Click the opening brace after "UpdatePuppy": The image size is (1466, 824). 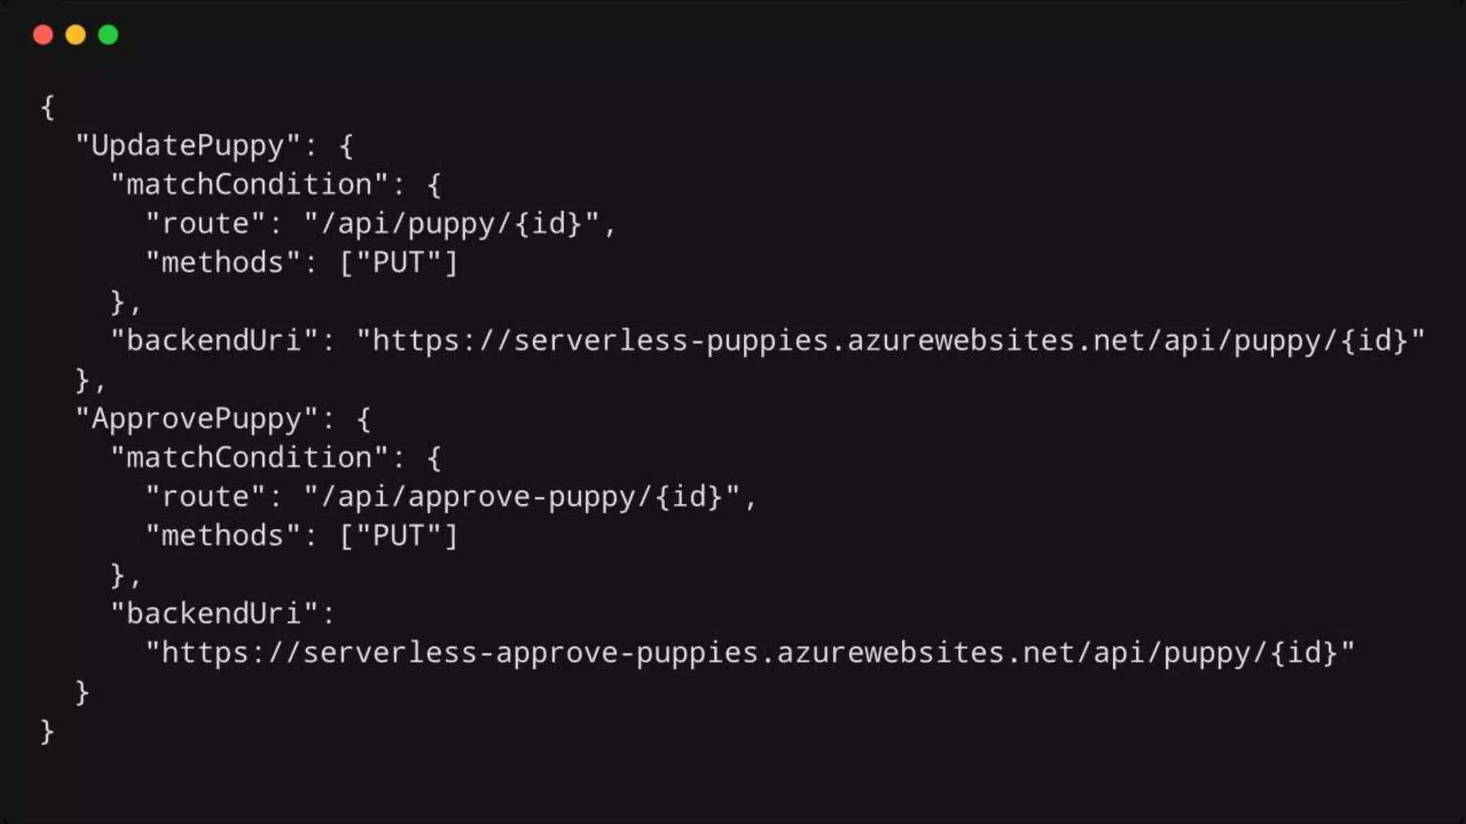point(346,147)
